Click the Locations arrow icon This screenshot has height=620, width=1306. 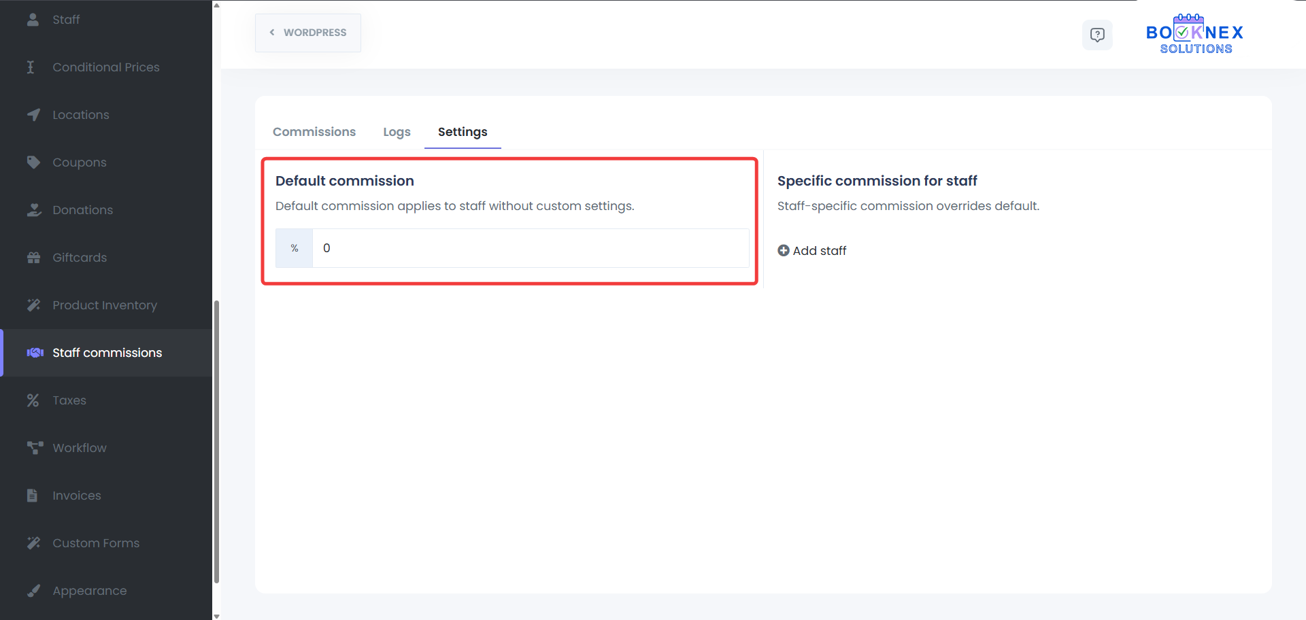(x=33, y=115)
